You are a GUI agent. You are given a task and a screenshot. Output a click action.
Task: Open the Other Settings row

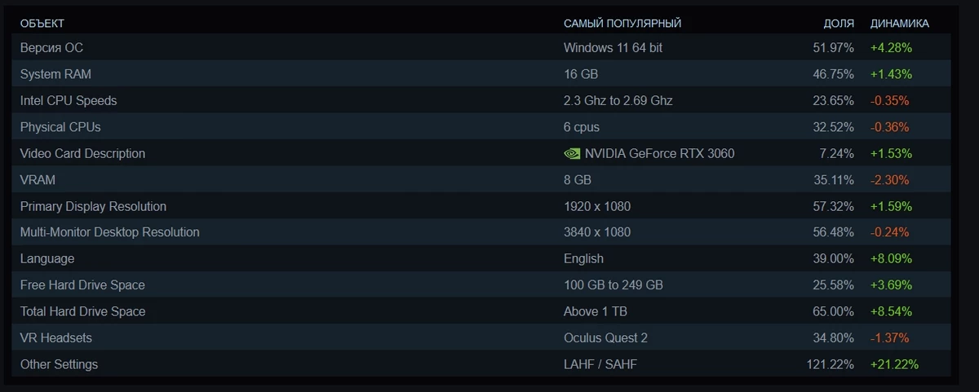(x=481, y=364)
